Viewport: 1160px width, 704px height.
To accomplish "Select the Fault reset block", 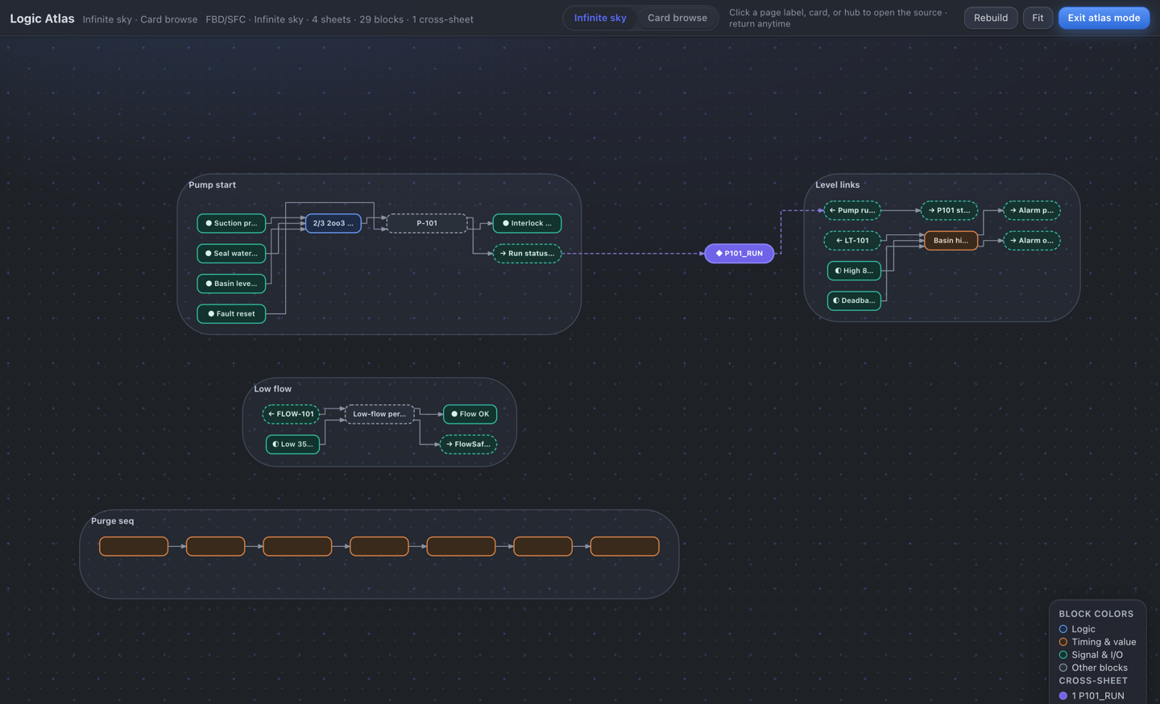I will coord(231,313).
